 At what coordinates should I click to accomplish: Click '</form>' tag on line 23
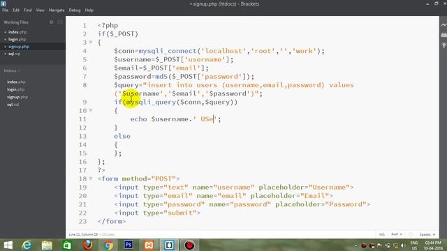click(x=112, y=222)
